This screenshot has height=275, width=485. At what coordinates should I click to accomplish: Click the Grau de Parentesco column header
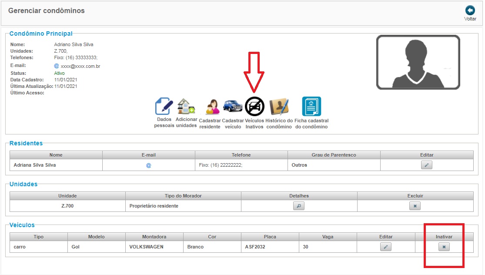point(334,155)
